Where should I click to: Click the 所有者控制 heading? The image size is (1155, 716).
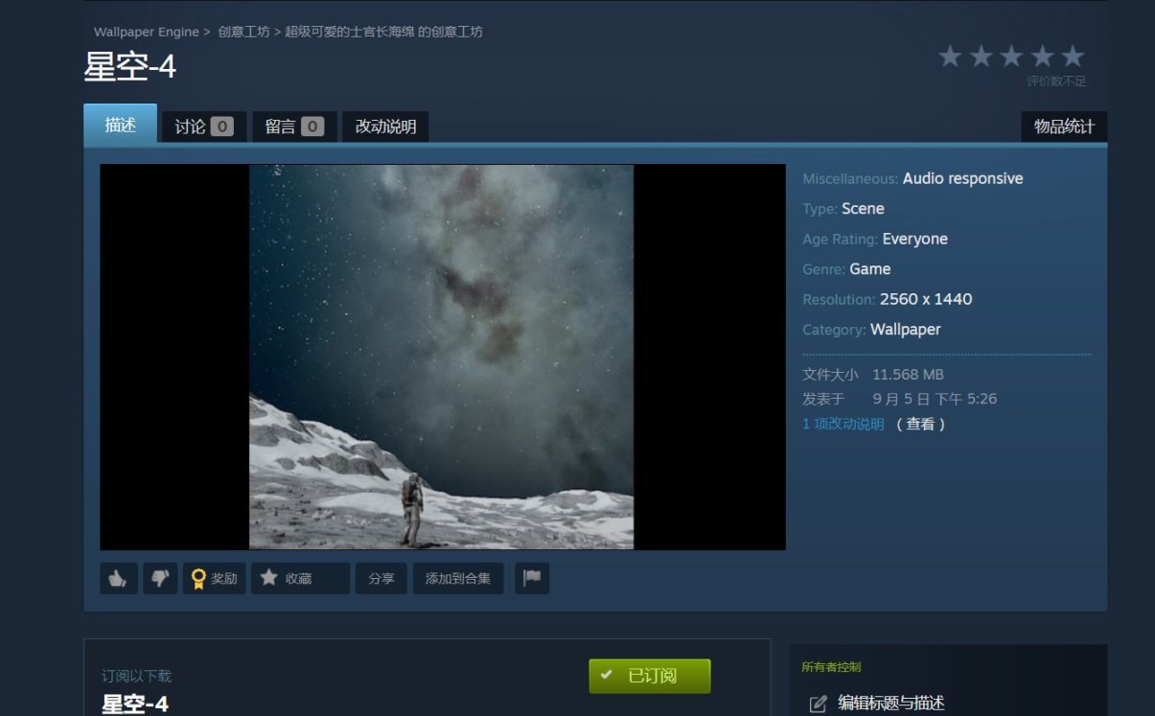click(x=832, y=667)
